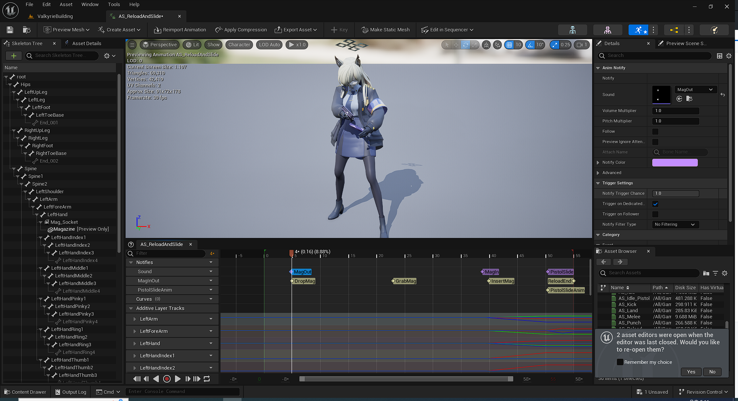Viewport: 738px width, 401px height.
Task: Click Apply Compression
Action: pos(241,30)
